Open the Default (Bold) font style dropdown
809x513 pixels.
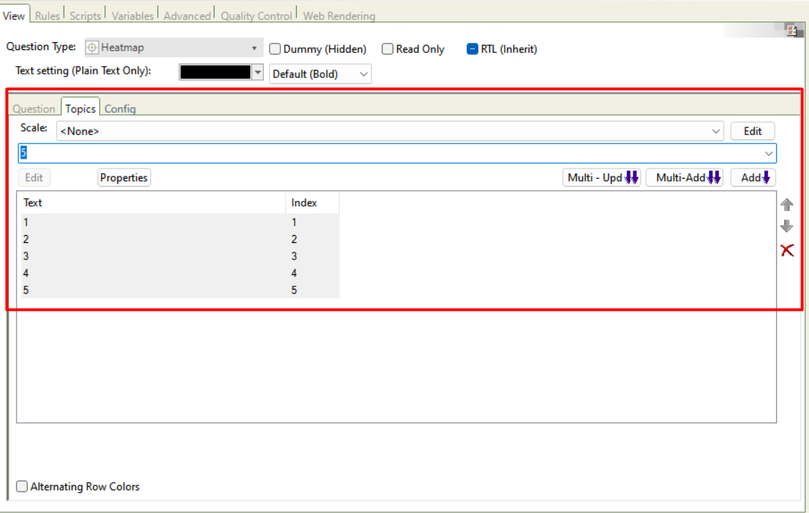(320, 74)
